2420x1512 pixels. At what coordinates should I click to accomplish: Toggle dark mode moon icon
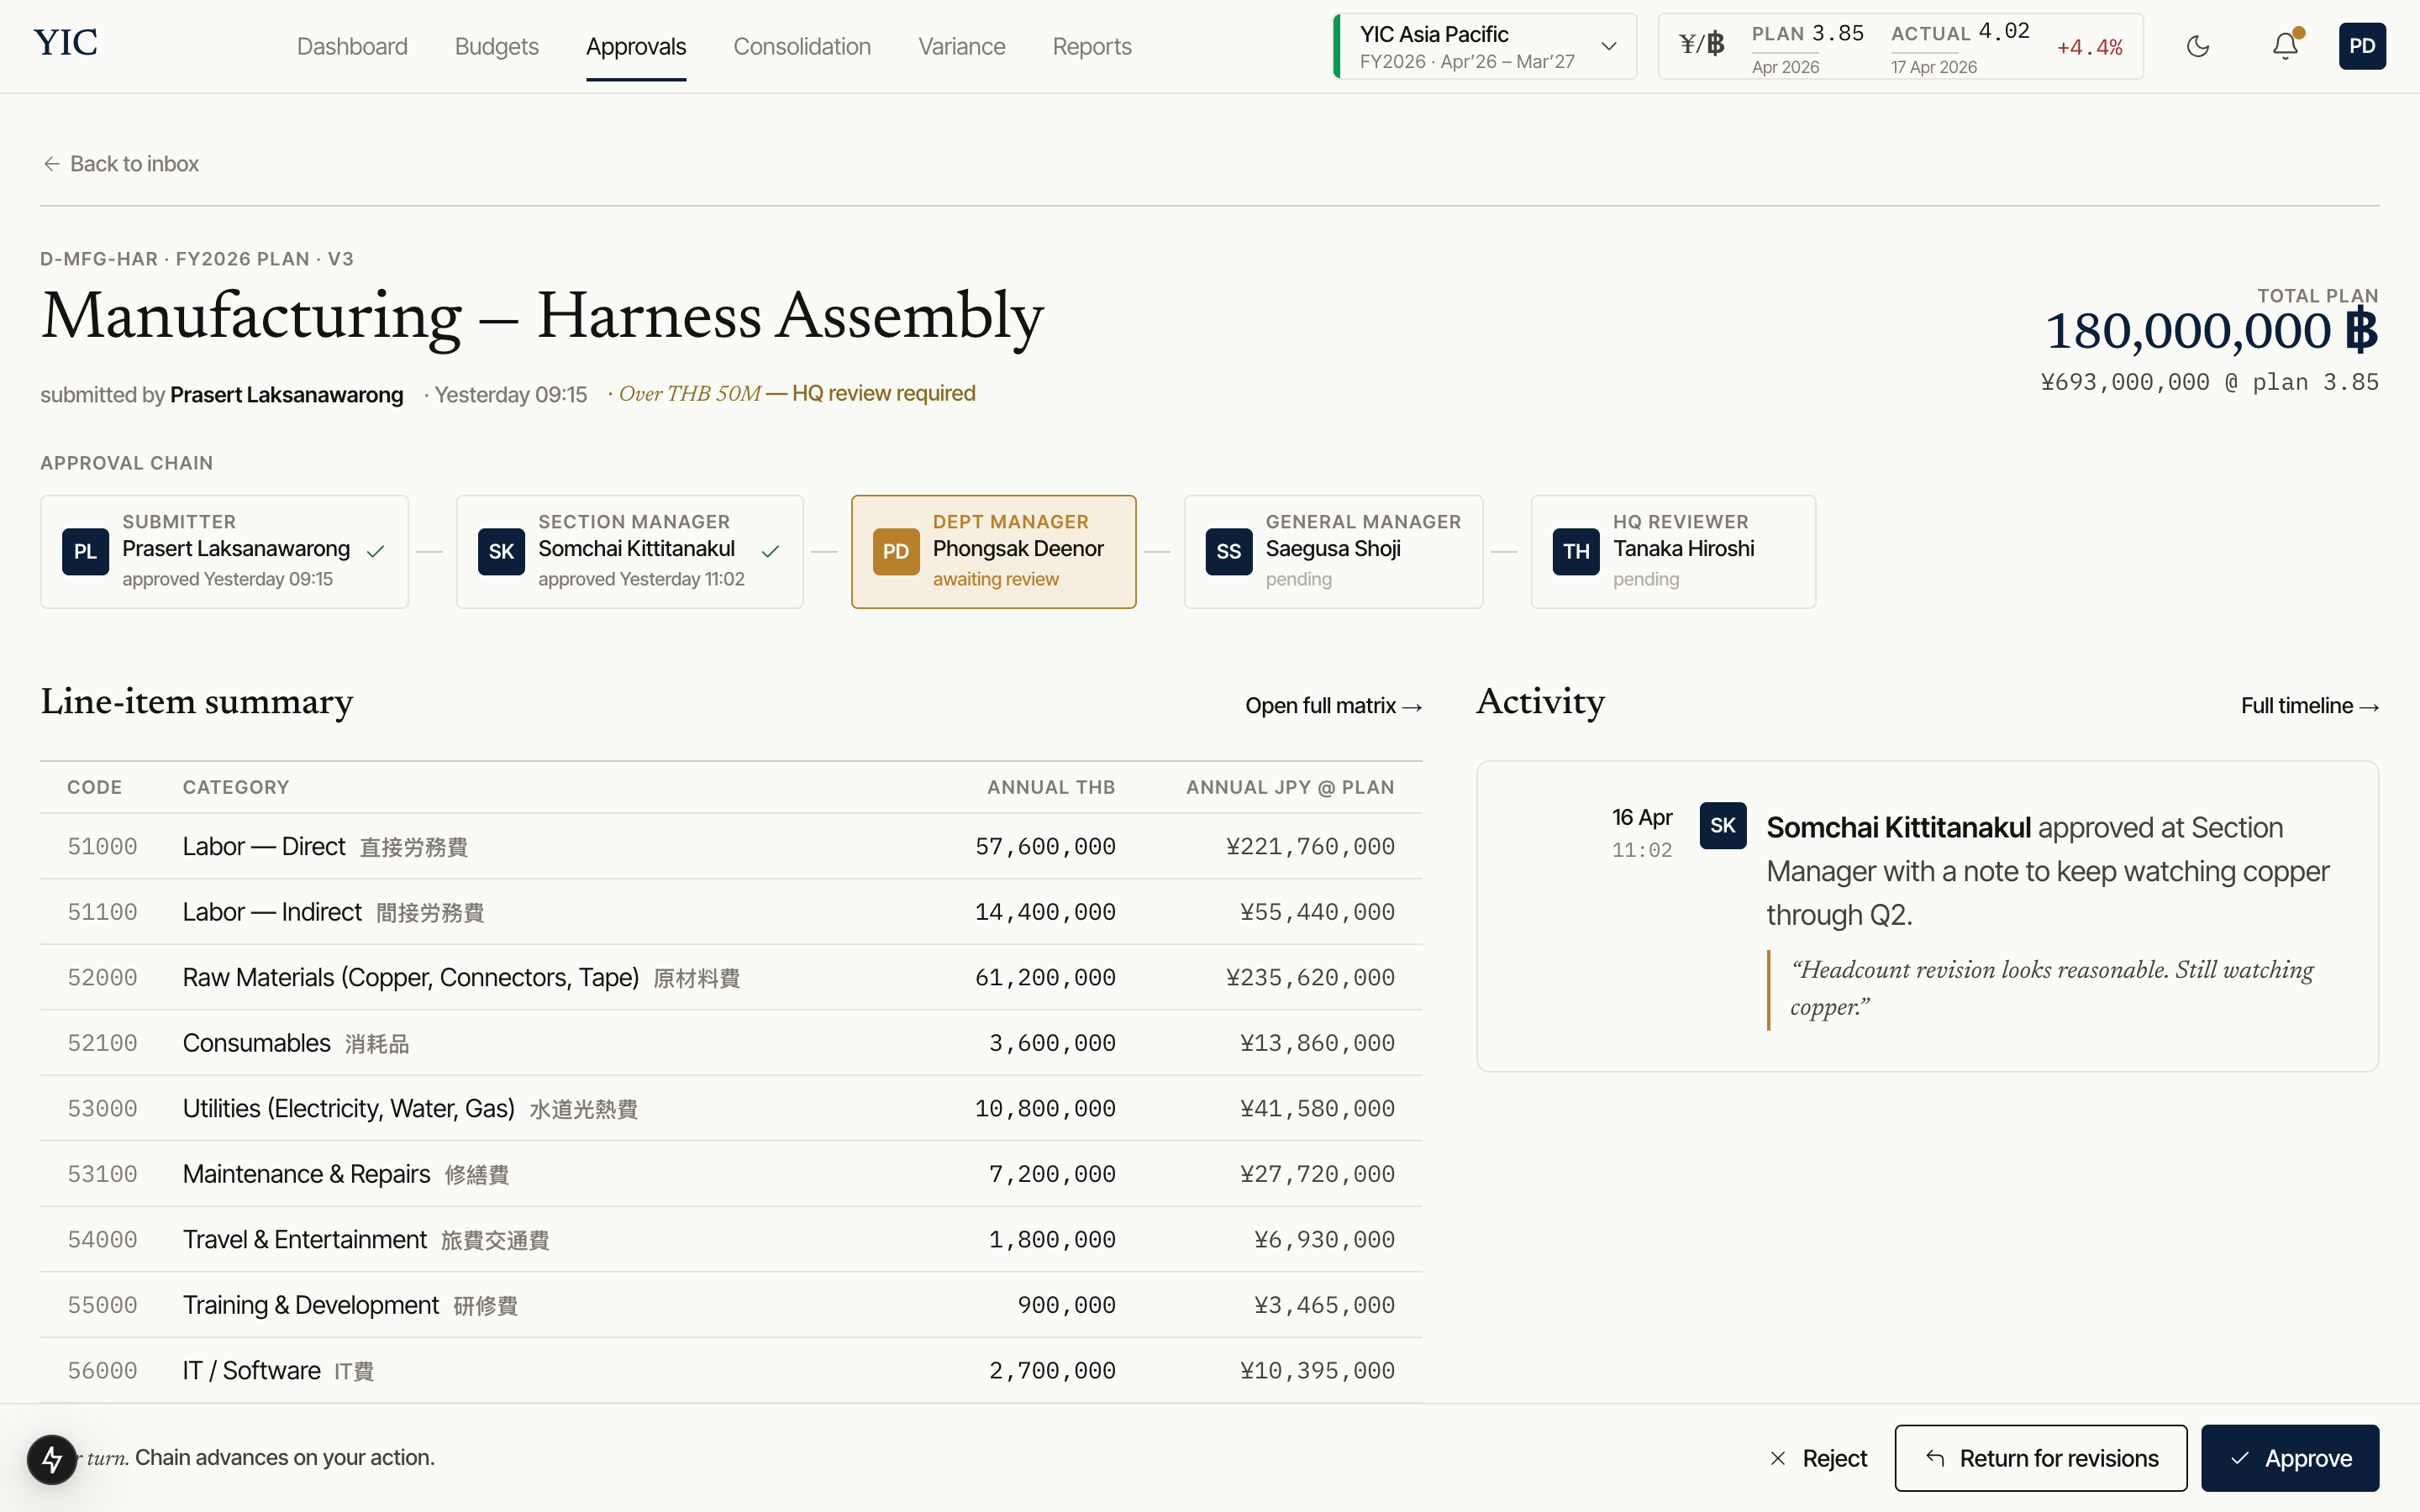pos(2197,46)
